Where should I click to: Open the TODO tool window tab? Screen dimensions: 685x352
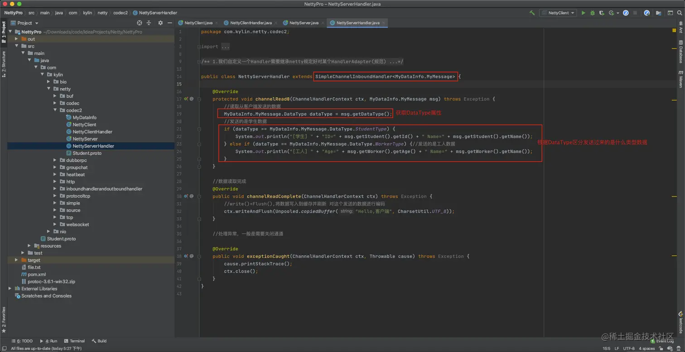[22, 341]
